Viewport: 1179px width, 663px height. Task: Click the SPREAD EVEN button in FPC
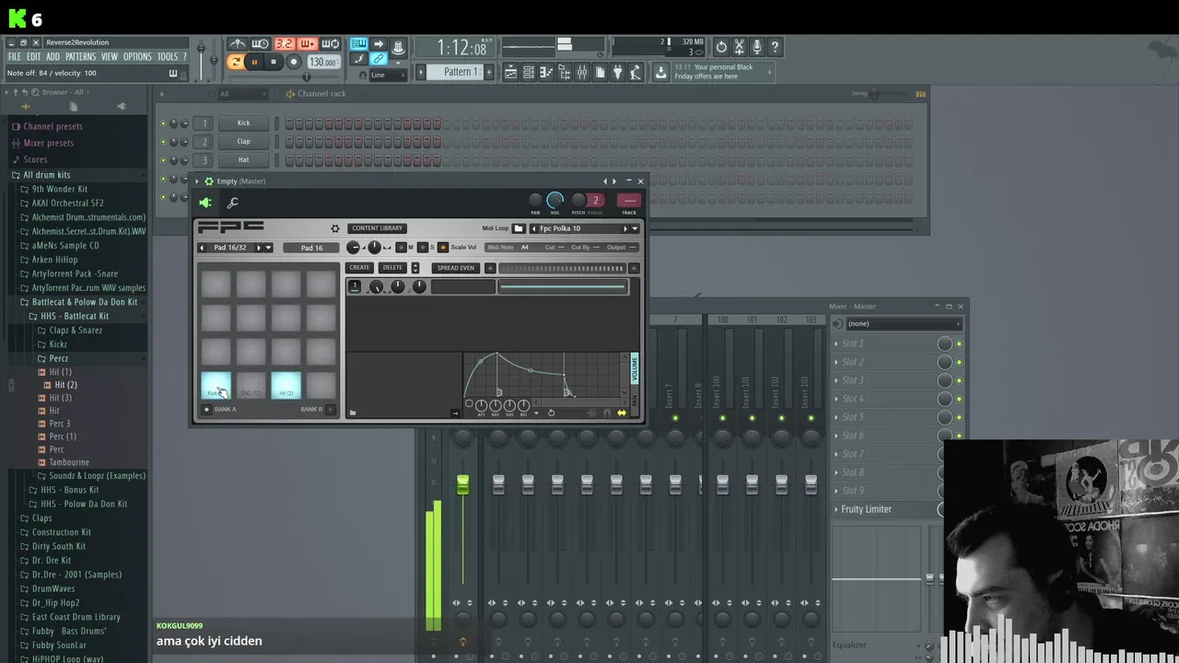(456, 268)
